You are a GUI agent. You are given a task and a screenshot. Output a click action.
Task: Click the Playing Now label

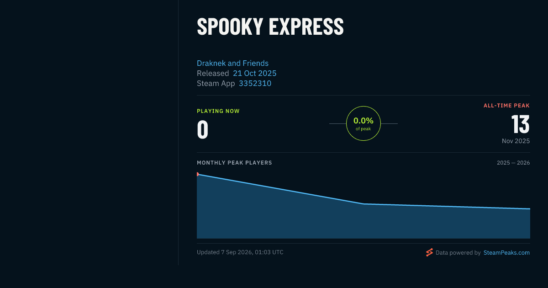coord(218,111)
